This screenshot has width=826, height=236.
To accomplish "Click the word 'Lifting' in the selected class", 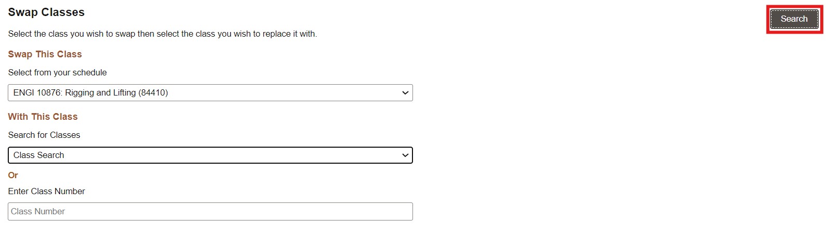I will [124, 93].
